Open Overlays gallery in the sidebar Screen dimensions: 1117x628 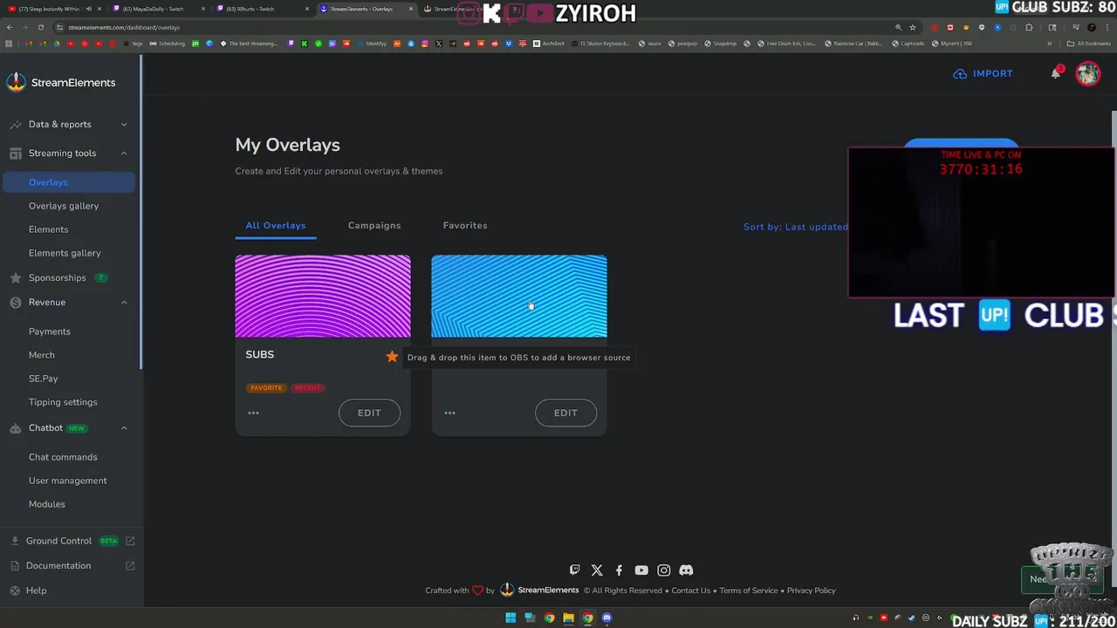tap(64, 206)
